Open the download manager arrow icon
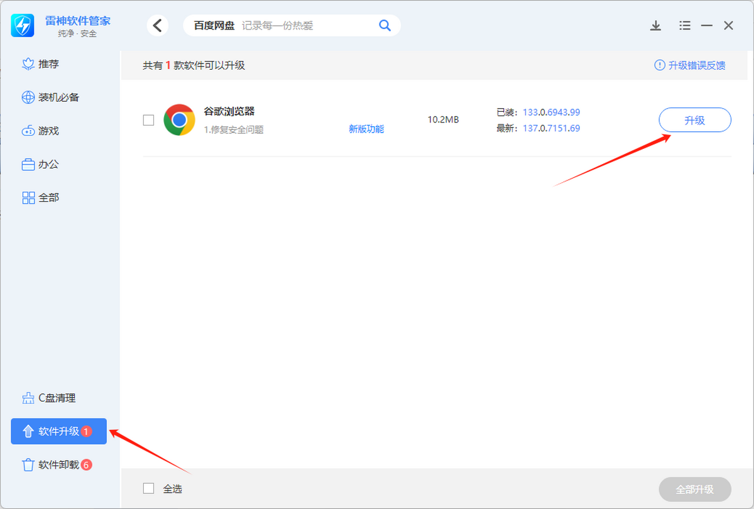Screen dimensions: 754x509 pyautogui.click(x=655, y=26)
